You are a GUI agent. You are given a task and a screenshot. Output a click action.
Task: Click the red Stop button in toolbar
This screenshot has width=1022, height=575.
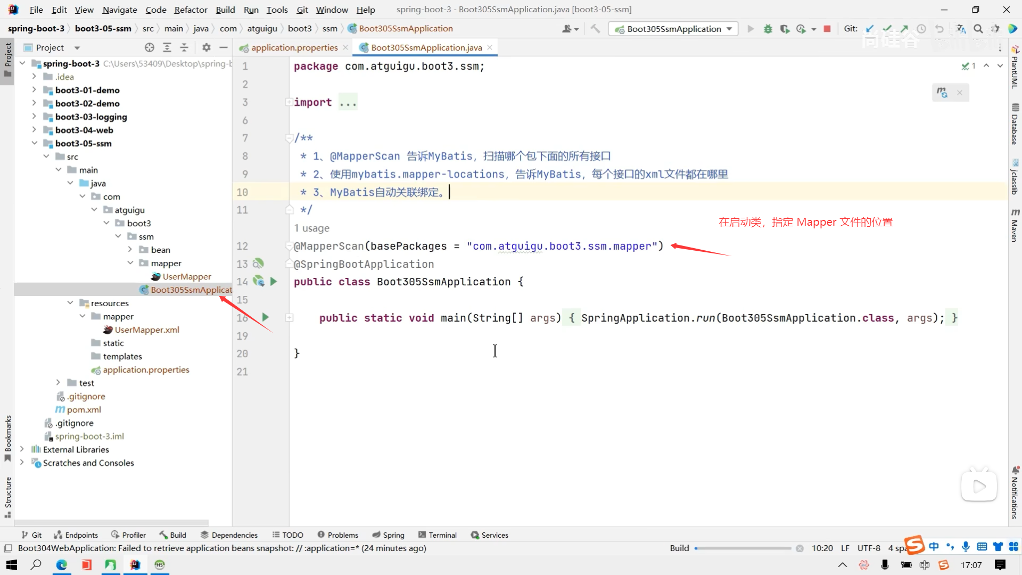[827, 29]
